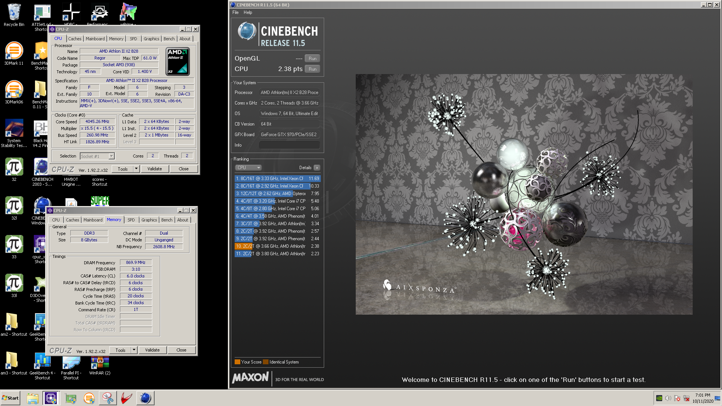Switch to the Mainboard tab in the upper CPU-Z window

coord(95,39)
